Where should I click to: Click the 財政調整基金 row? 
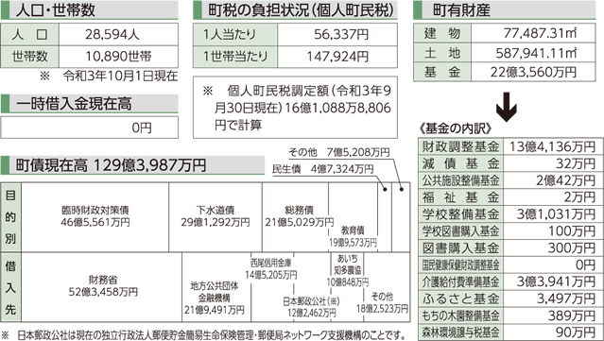click(510, 146)
